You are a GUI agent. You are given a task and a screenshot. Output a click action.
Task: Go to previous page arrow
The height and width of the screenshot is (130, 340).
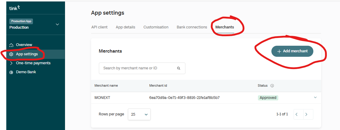(296, 114)
